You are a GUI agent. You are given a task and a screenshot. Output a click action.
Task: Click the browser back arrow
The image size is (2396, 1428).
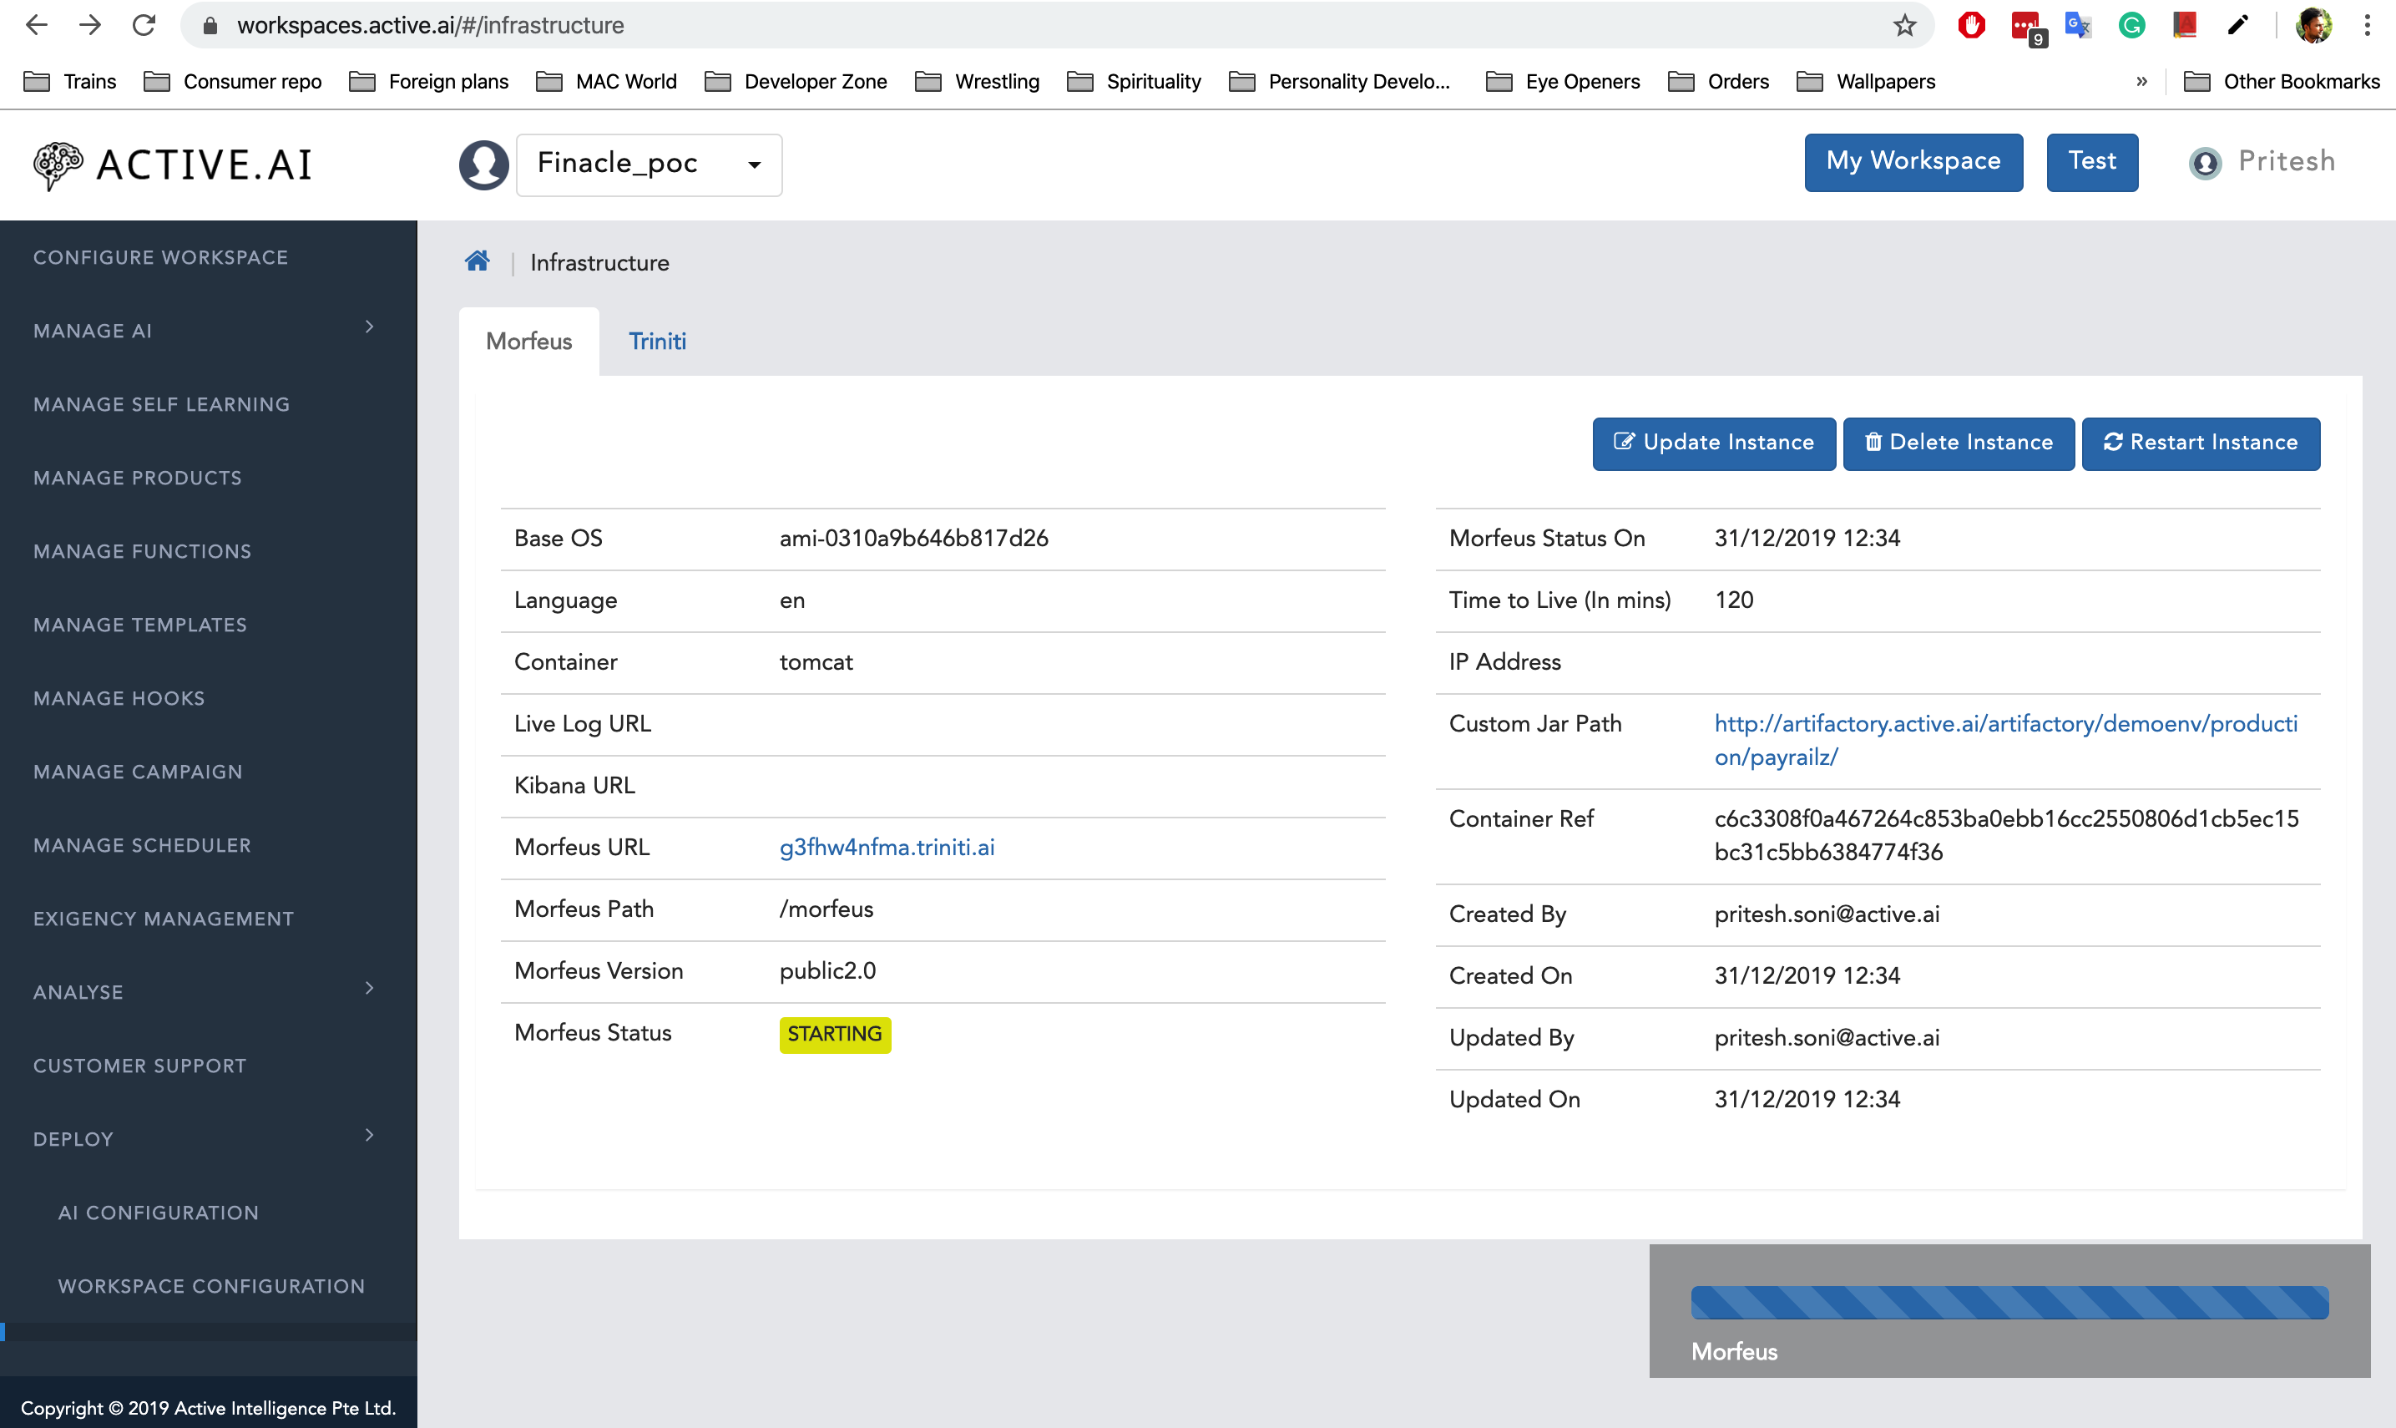click(37, 25)
